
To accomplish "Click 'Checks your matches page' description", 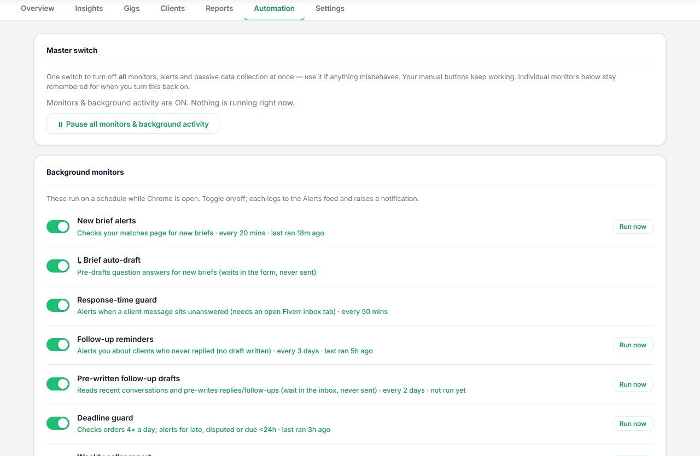I will (x=201, y=233).
